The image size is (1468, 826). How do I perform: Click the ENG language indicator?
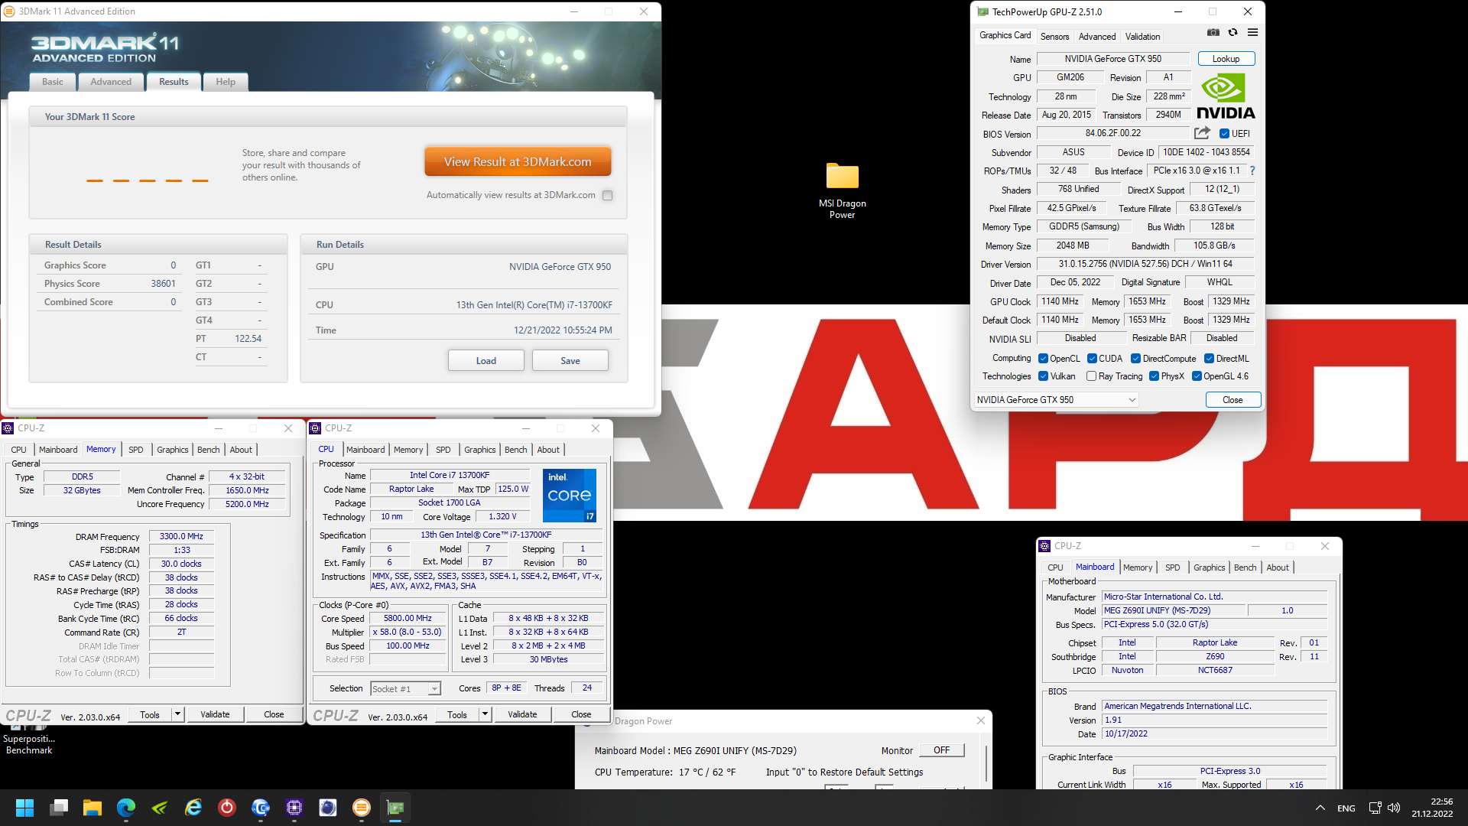pos(1346,808)
